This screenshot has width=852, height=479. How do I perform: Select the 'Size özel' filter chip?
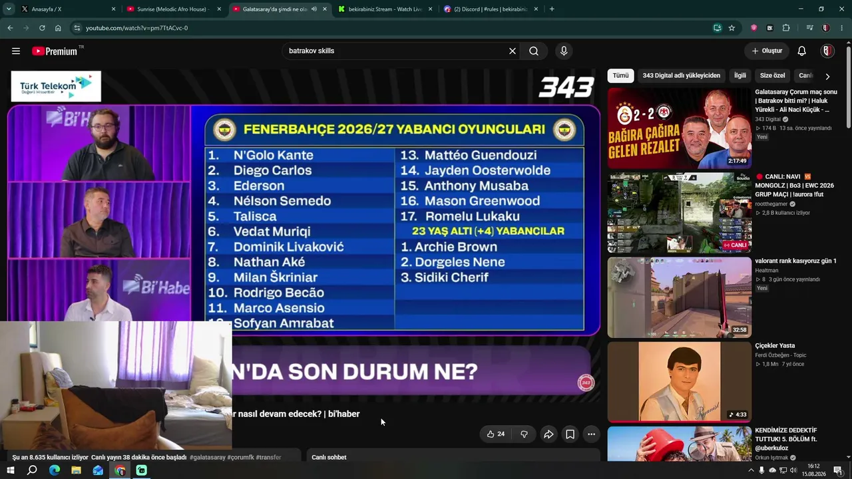(773, 76)
